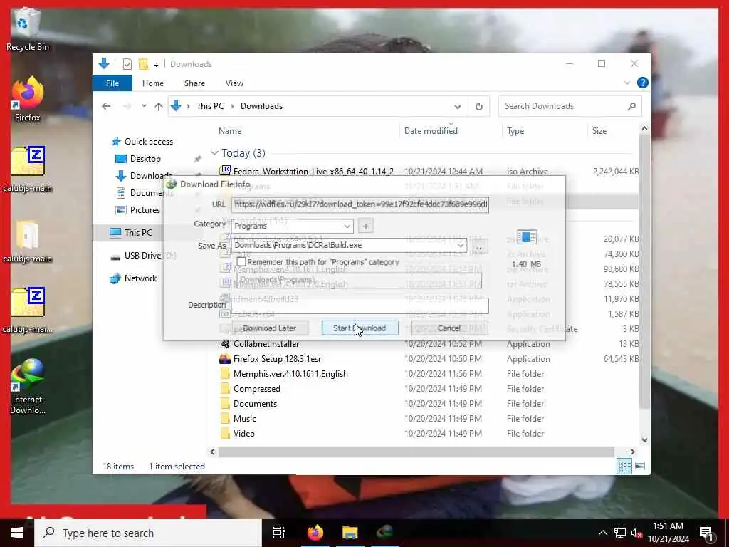
Task: Sort by the Date modified column
Action: point(431,131)
